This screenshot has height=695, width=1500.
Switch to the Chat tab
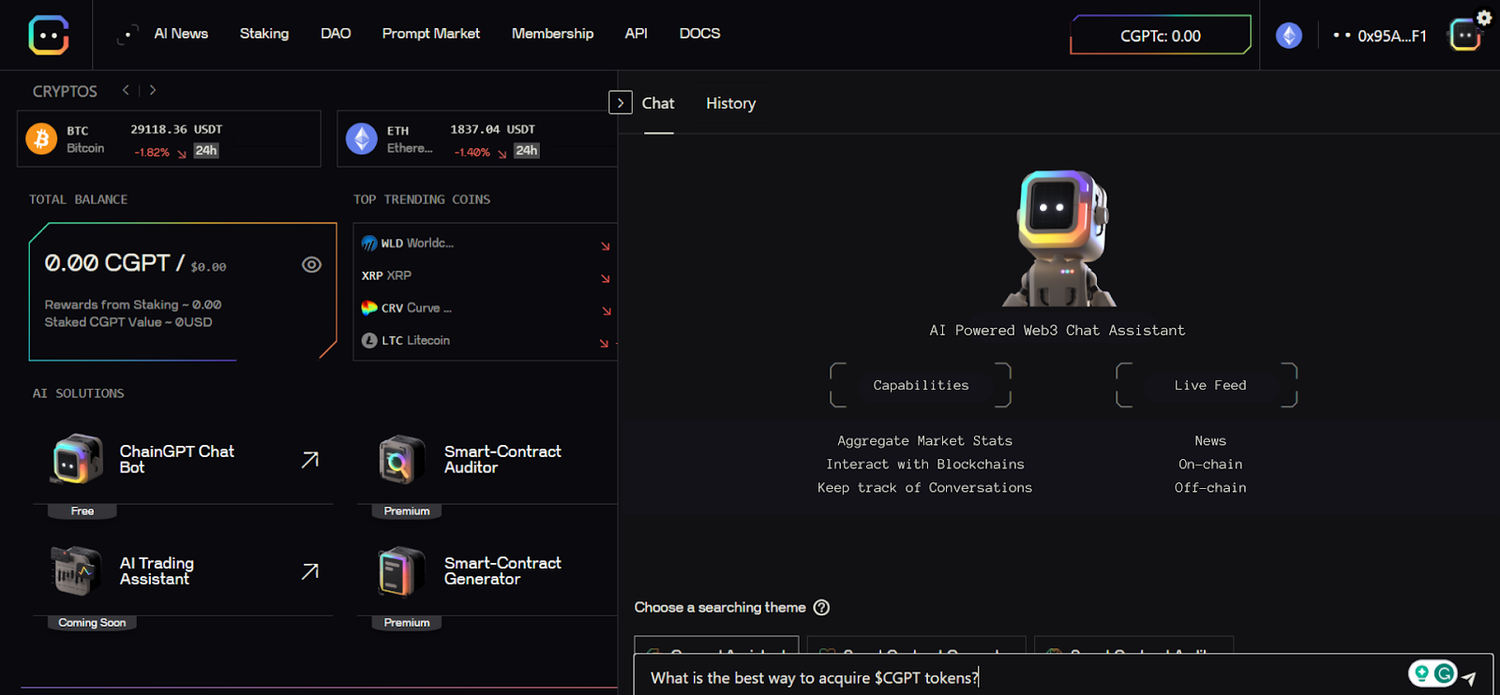658,103
